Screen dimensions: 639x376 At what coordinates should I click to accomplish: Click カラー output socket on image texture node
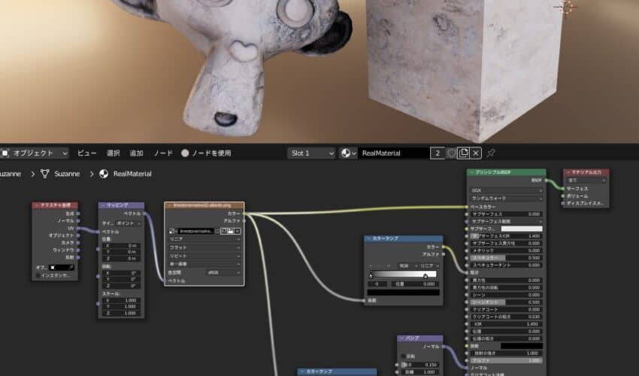click(244, 214)
